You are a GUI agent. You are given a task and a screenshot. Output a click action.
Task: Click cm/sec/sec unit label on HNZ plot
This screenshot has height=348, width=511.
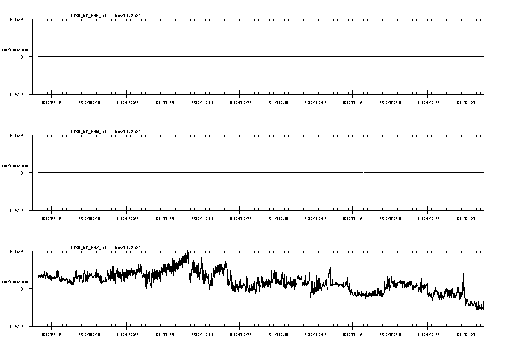pos(15,282)
